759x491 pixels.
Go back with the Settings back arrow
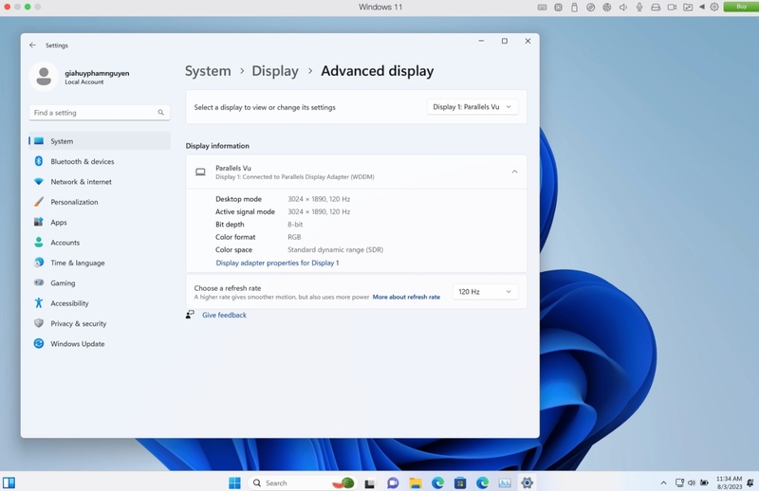click(32, 45)
